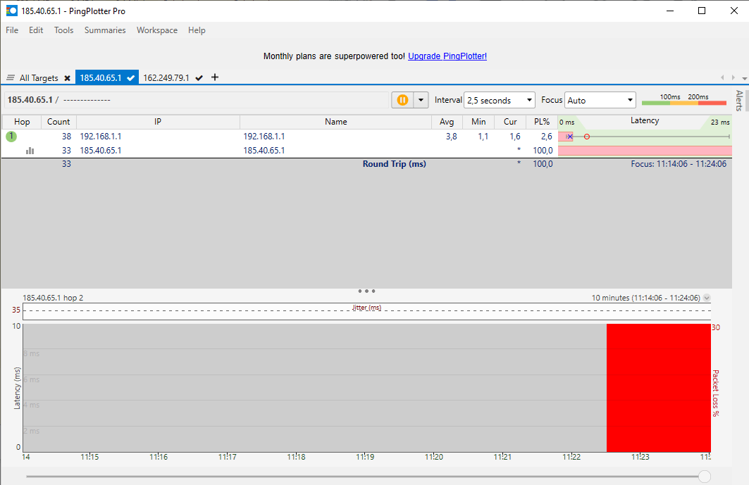Open the Focus Auto dropdown
Image resolution: width=749 pixels, height=485 pixels.
[x=600, y=100]
